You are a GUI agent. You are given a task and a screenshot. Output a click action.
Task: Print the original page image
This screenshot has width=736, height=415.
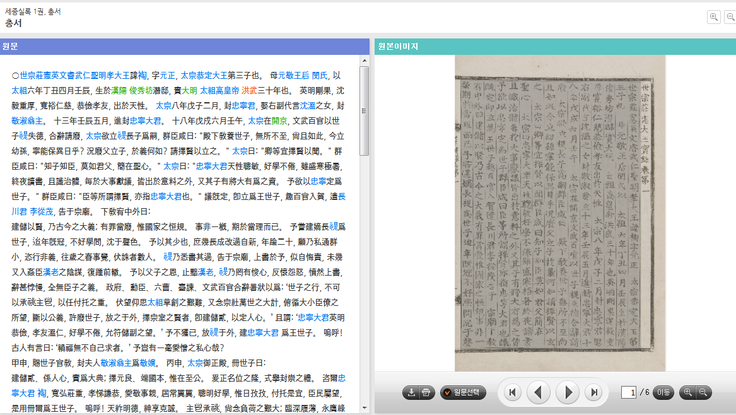tap(426, 393)
